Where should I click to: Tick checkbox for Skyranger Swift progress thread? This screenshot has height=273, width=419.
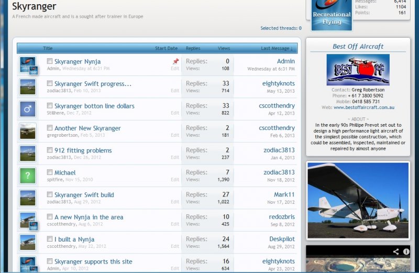(50, 83)
